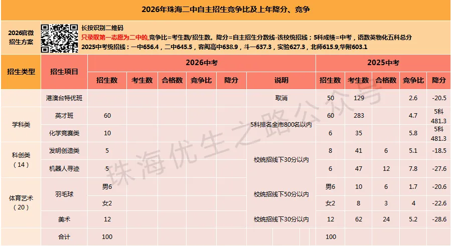Select 化学竞赛类 2026 招生数 cell 10
This screenshot has width=451, height=246.
coord(107,133)
